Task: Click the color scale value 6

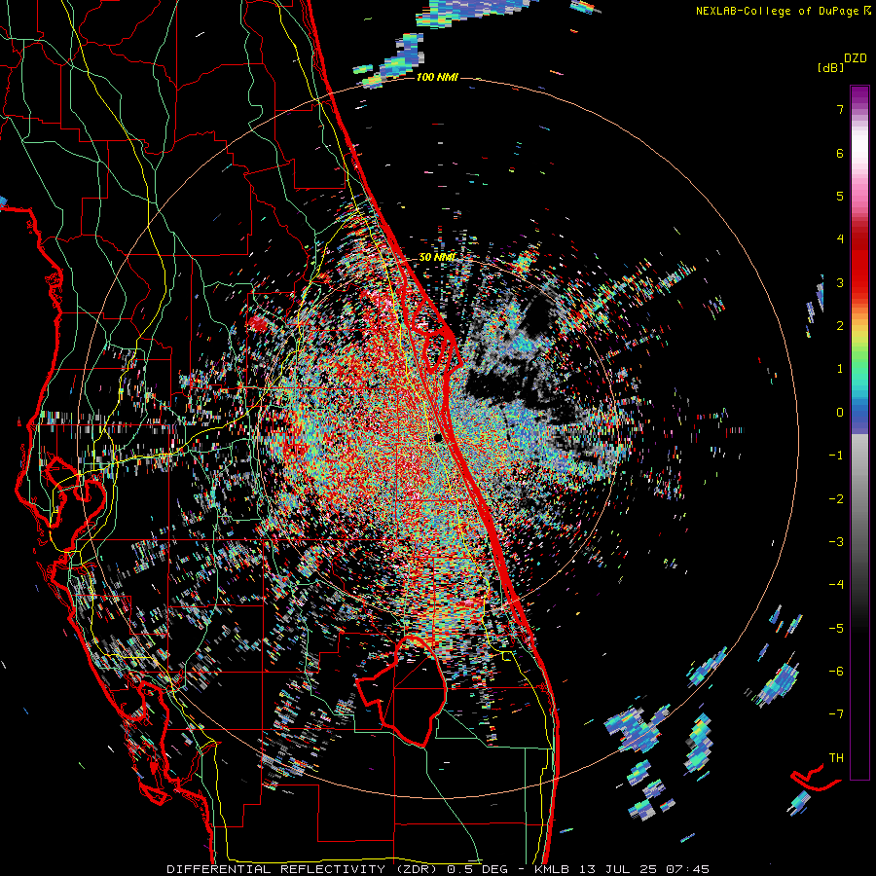Action: tap(840, 153)
